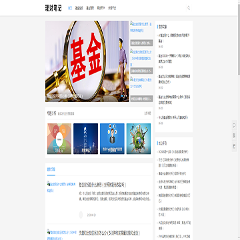The width and height of the screenshot is (240, 240).
Task: Open the businessman avatar topic thumbnail
Action: coord(112,139)
